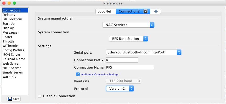Open File Locations preferences

coord(15,19)
